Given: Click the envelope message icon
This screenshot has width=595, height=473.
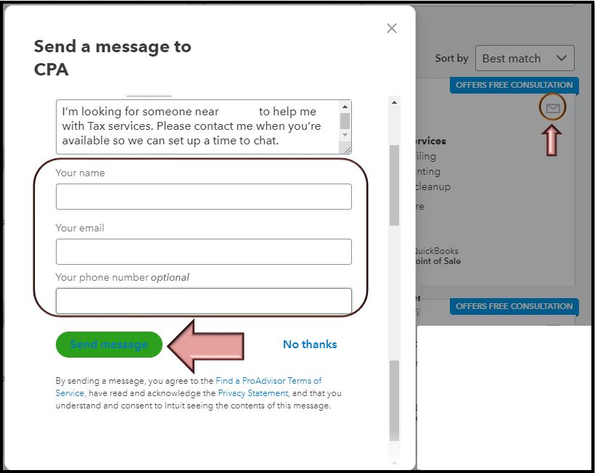Looking at the screenshot, I should coord(553,109).
